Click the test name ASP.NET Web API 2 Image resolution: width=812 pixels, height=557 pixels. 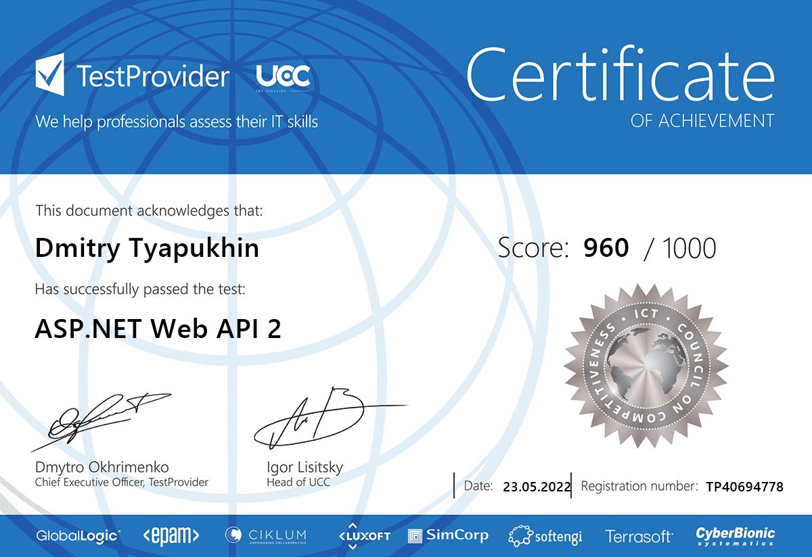pos(158,329)
